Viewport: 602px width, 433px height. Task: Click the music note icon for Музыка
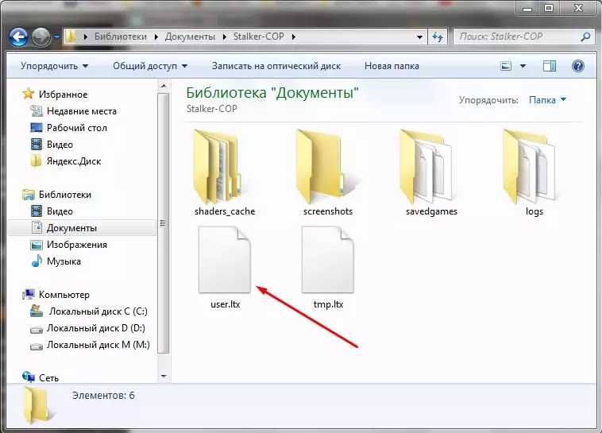(36, 261)
